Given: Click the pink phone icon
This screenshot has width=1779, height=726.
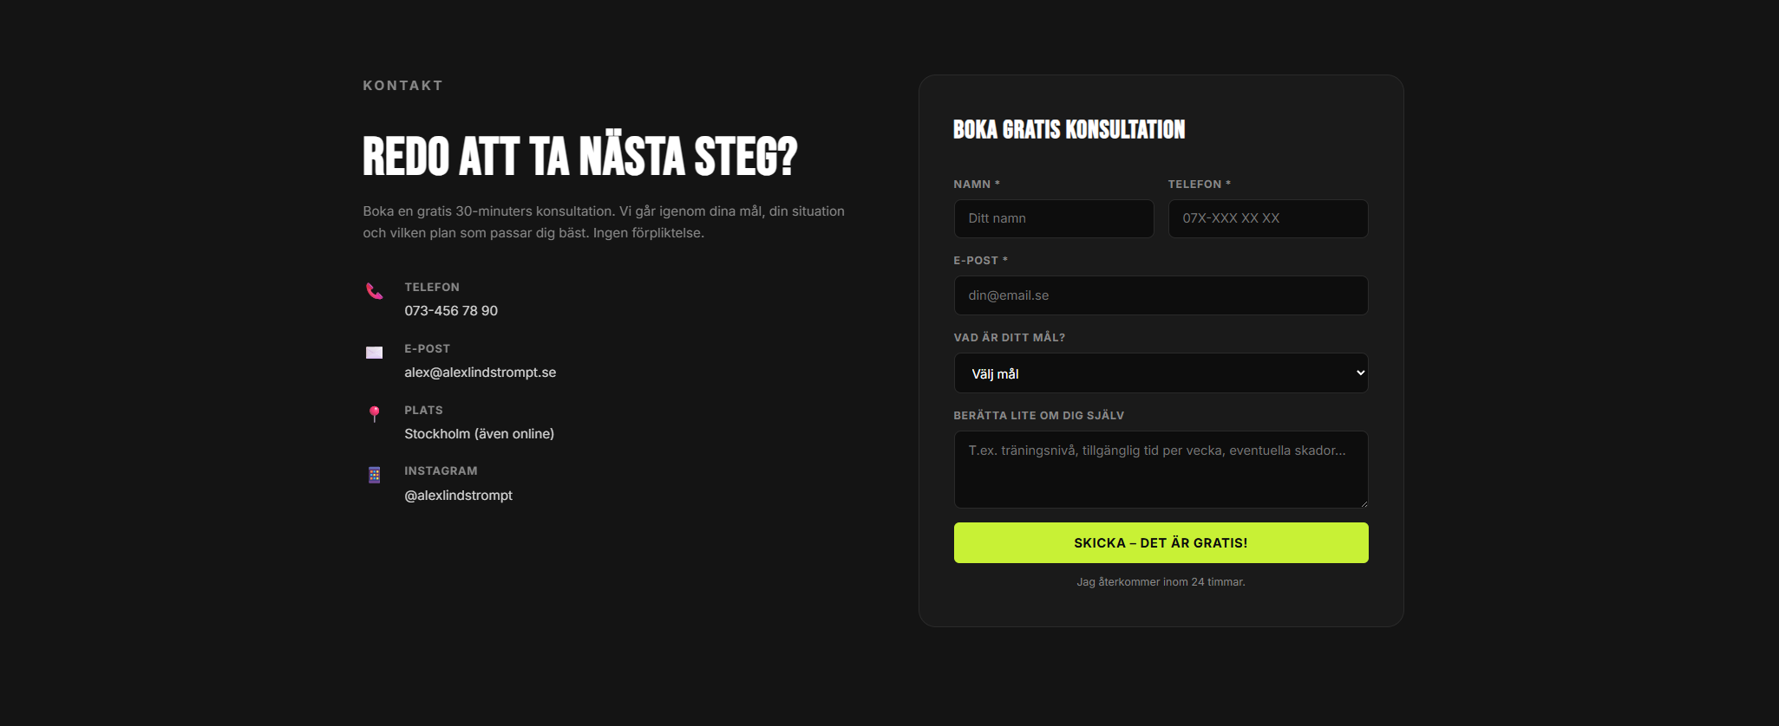Looking at the screenshot, I should coord(374,291).
